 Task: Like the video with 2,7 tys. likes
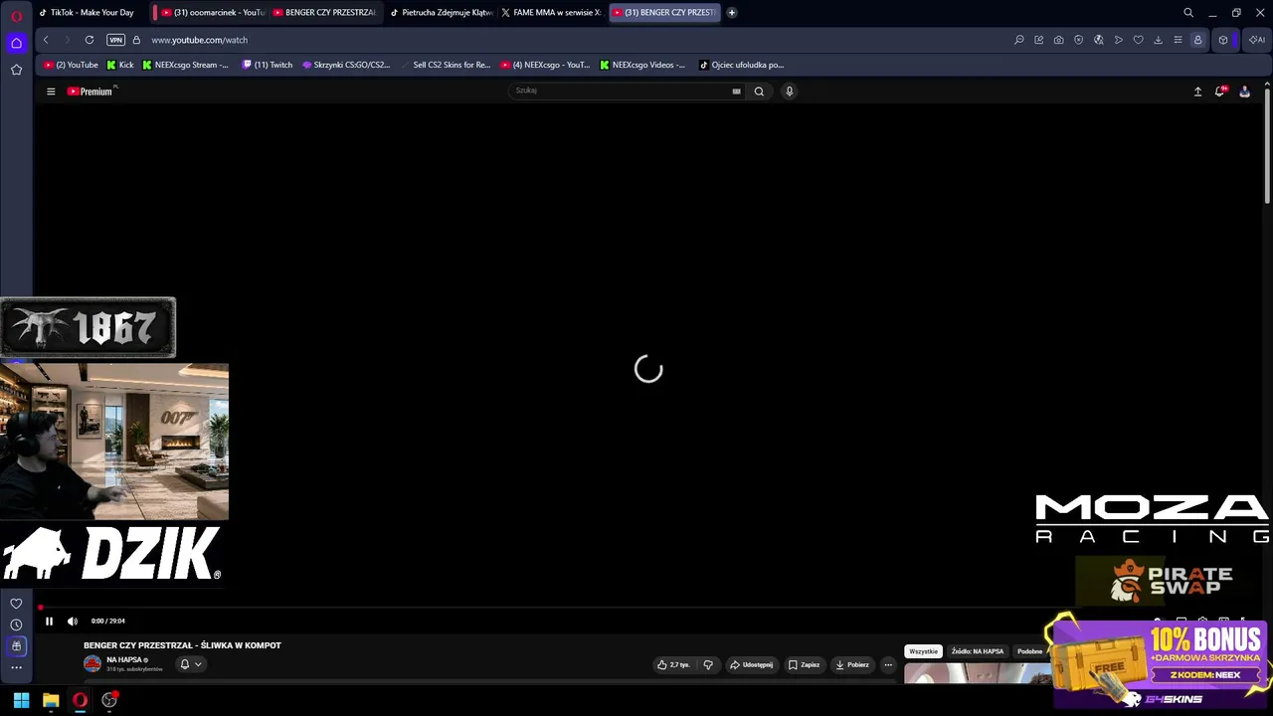click(674, 664)
